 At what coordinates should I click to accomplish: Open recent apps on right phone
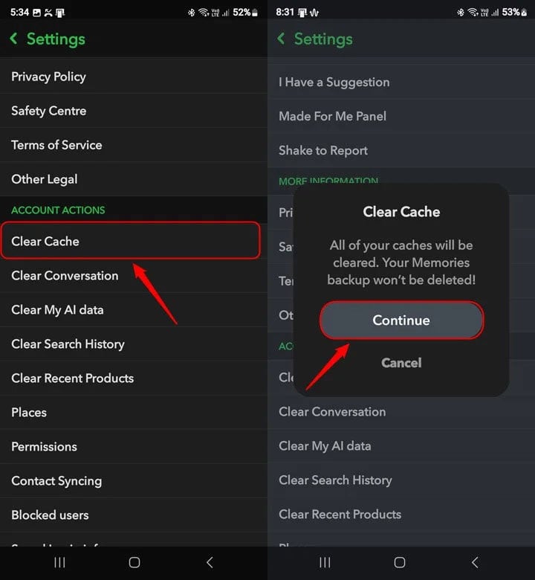pos(325,563)
